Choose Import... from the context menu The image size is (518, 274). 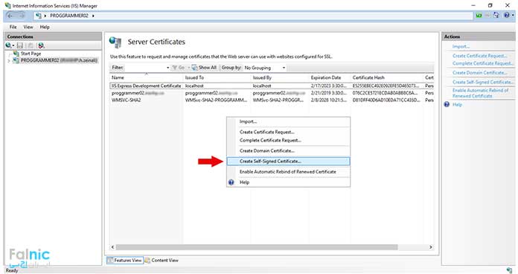click(288, 121)
